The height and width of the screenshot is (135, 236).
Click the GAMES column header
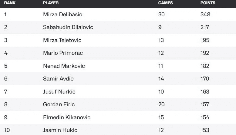tap(165, 3)
